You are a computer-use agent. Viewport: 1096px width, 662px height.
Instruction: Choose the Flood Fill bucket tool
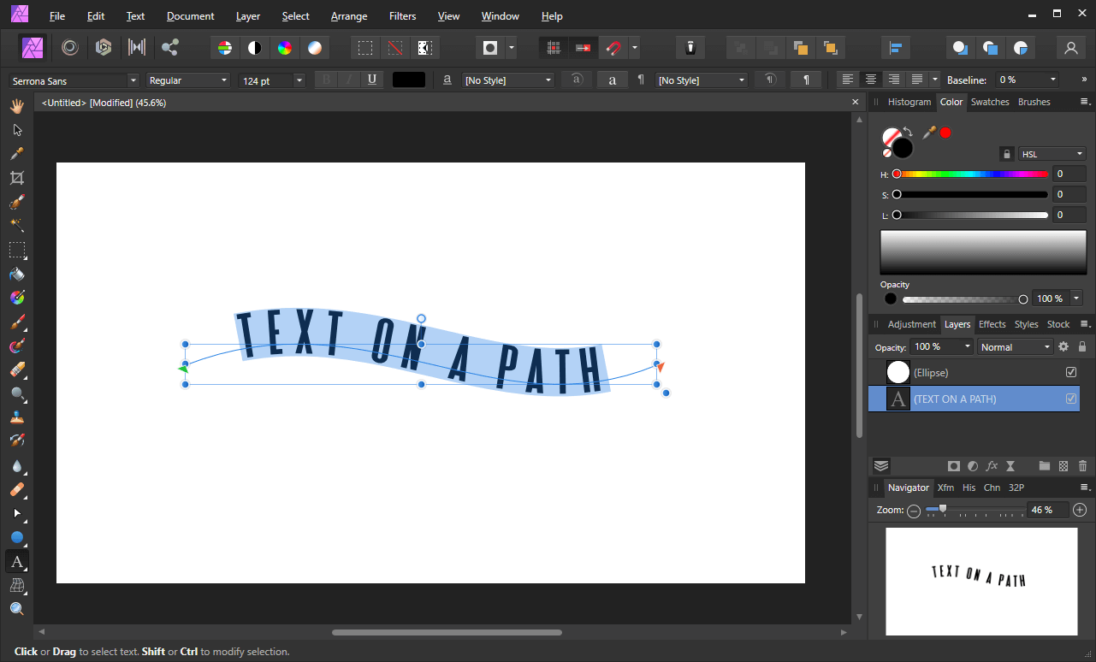pos(16,275)
